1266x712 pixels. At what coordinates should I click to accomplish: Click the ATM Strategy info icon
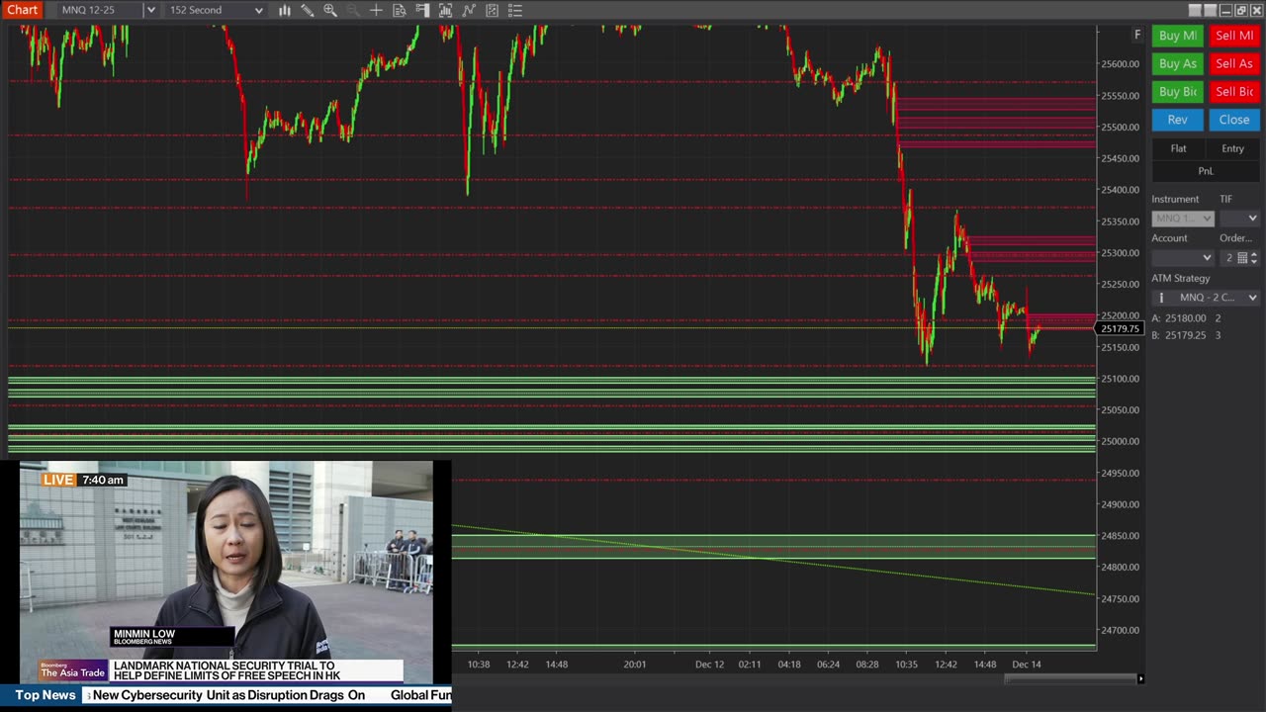tap(1162, 298)
